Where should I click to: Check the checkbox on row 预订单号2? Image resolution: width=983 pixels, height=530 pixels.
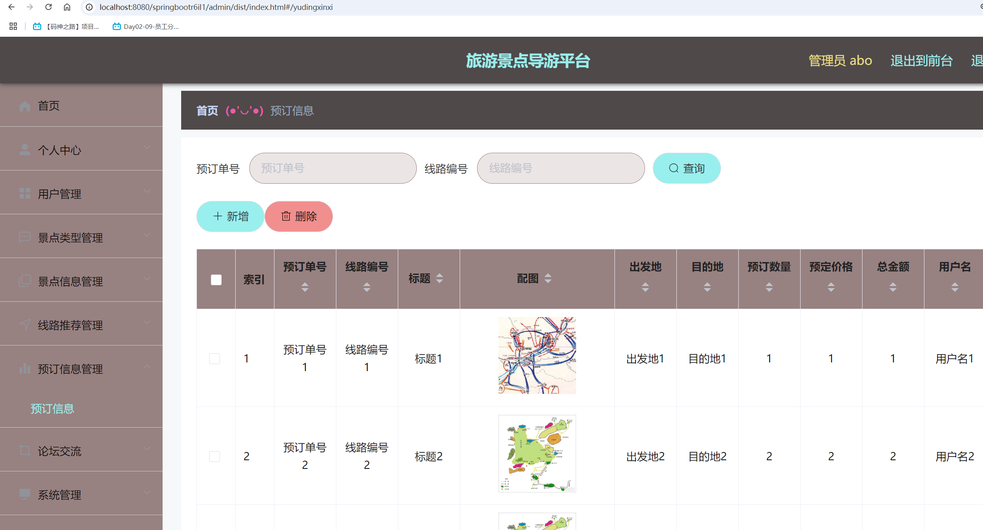point(215,456)
